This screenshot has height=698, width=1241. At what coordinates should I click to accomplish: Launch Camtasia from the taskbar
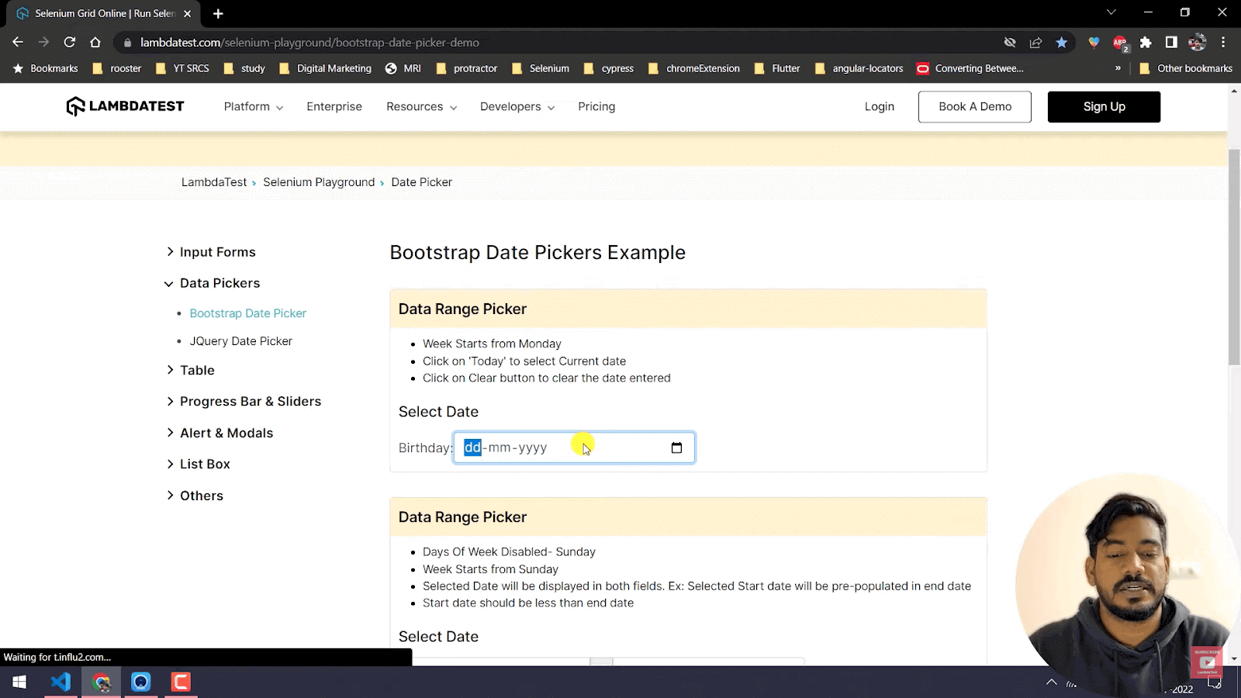coord(180,682)
